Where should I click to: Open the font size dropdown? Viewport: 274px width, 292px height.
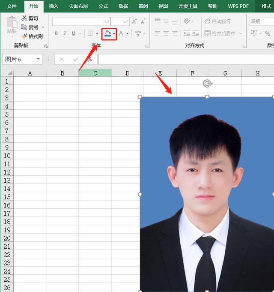tap(125, 21)
